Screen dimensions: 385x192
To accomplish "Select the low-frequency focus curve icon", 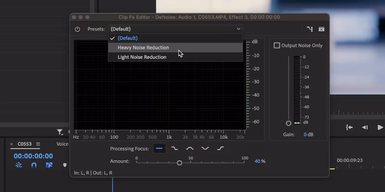I will (x=175, y=148).
